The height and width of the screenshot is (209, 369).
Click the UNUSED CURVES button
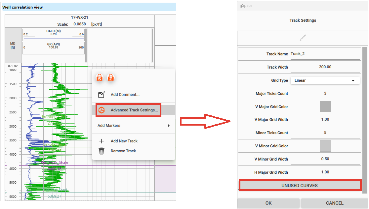(300, 185)
